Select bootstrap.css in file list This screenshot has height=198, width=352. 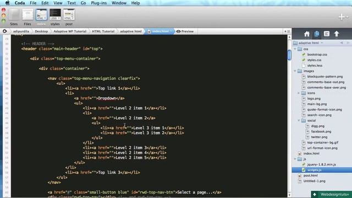pos(317,54)
